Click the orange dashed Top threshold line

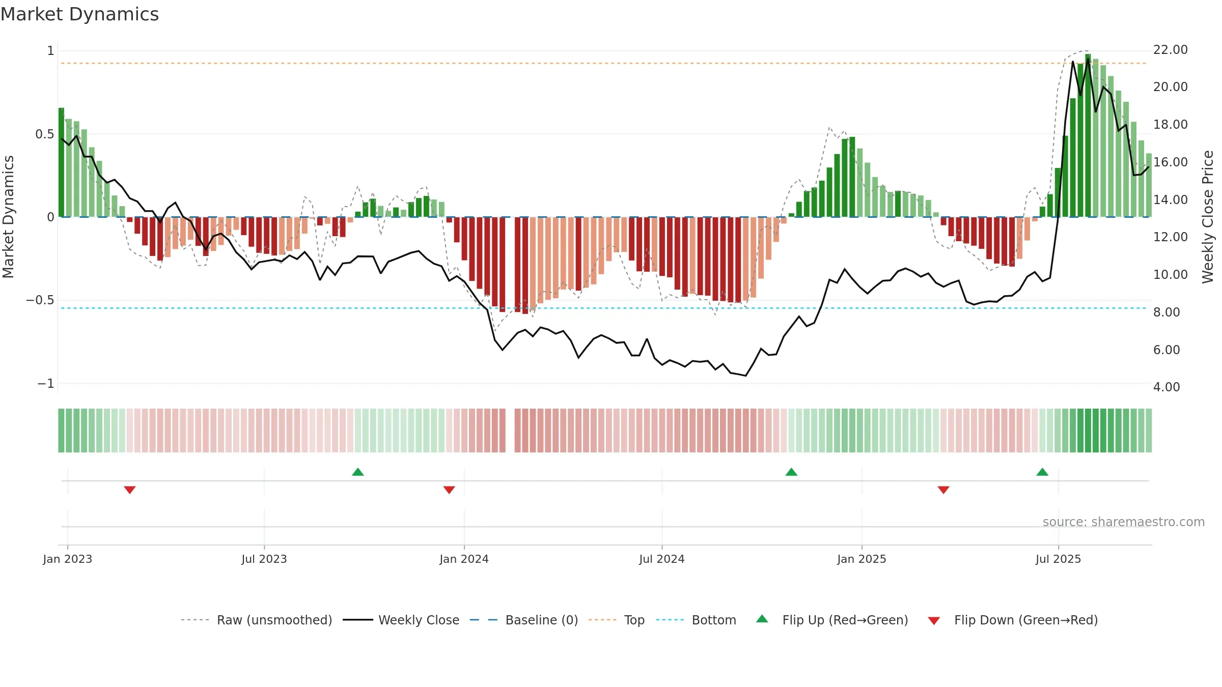604,64
